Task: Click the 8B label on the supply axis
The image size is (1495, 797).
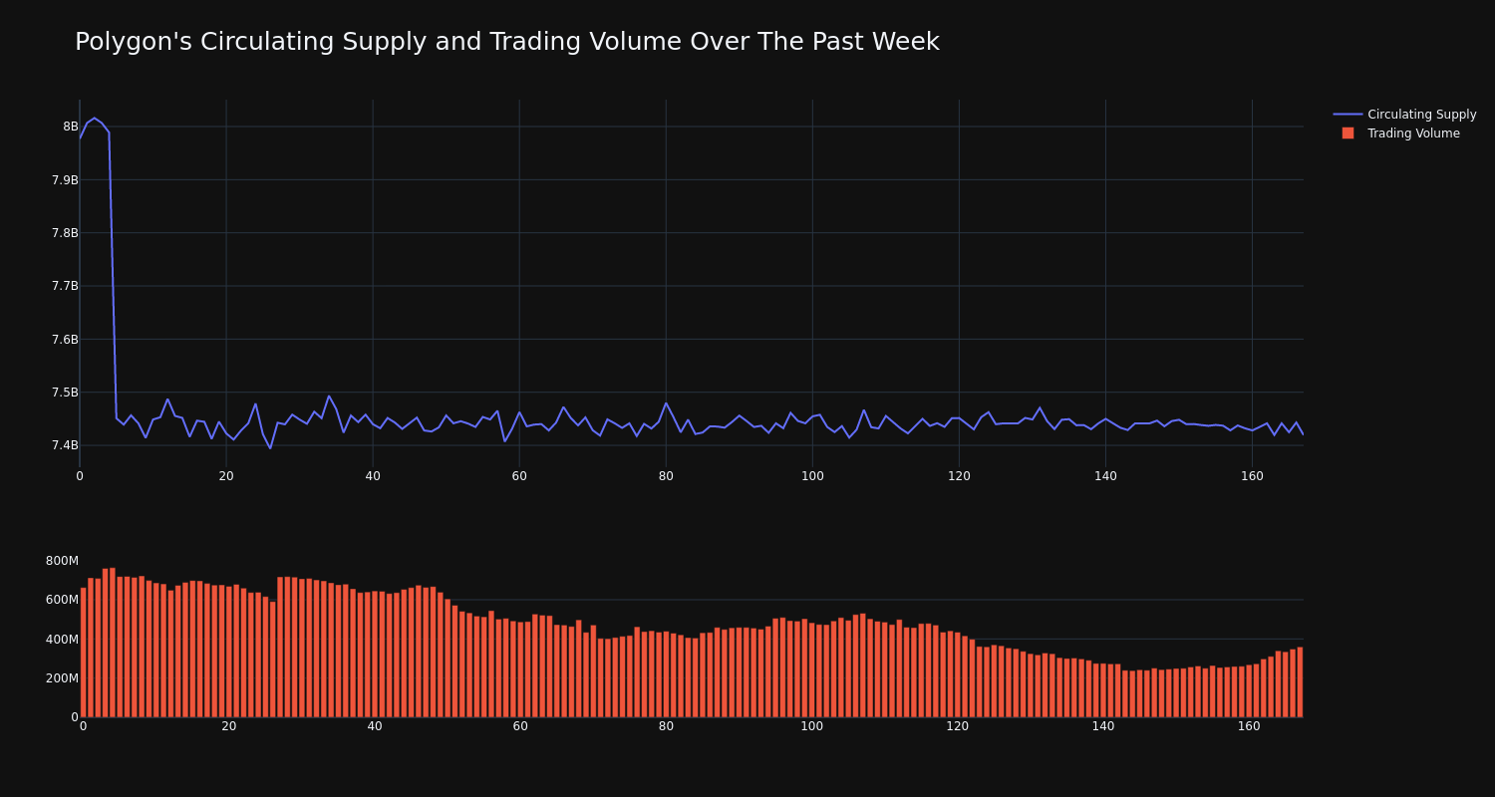Action: click(x=71, y=127)
